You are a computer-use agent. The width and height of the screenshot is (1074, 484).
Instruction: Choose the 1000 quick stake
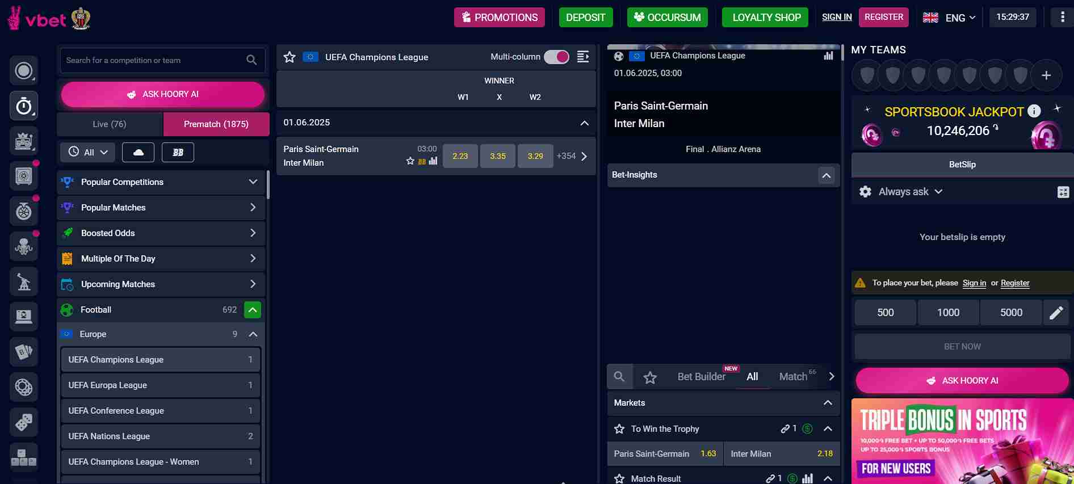point(948,313)
